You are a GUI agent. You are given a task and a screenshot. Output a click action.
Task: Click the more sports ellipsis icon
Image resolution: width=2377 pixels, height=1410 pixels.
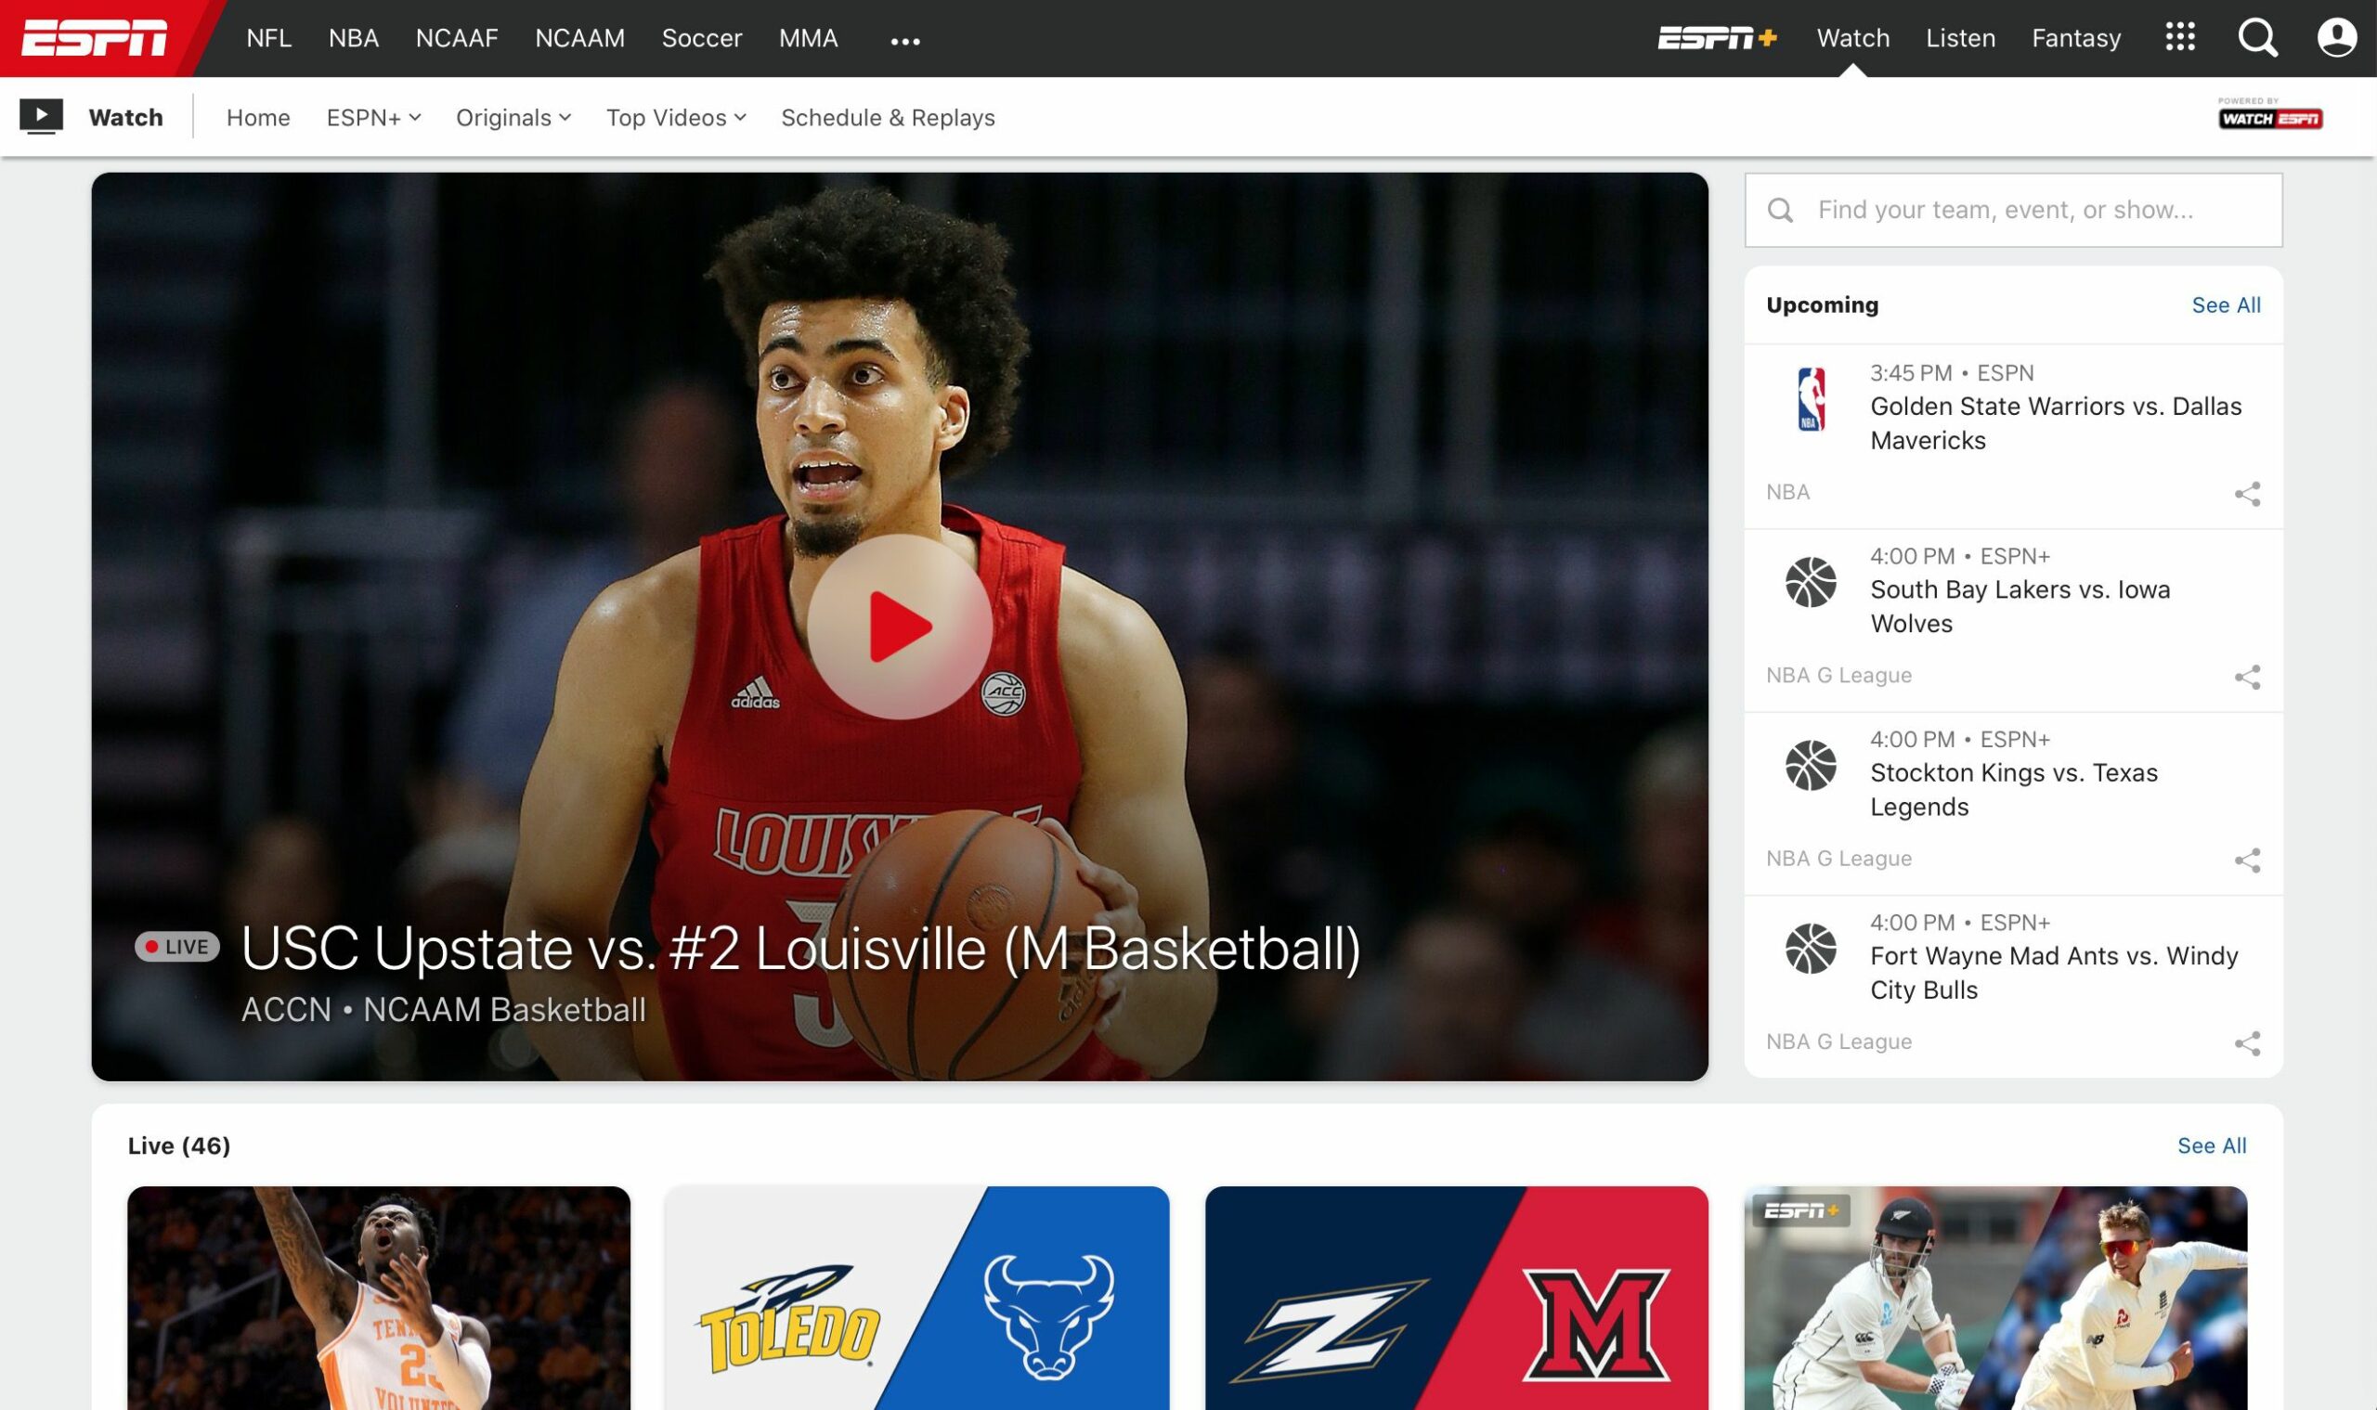[x=904, y=42]
